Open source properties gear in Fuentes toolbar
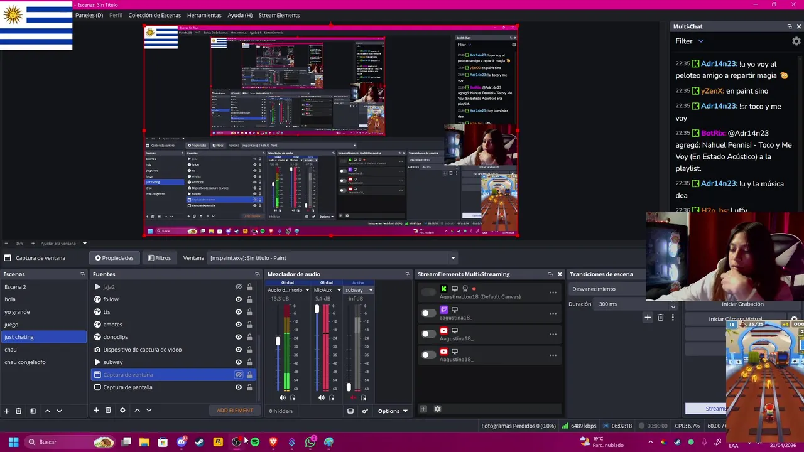The image size is (804, 452). 122,410
